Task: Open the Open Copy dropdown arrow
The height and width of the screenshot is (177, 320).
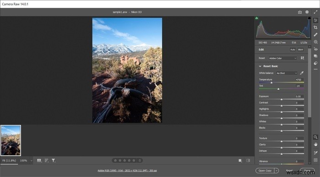Action: [x=277, y=171]
